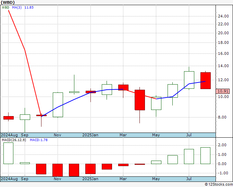Image resolution: width=233 pixels, height=187 pixels.
Task: Click May on the price chart date axis
Action: 156,135
